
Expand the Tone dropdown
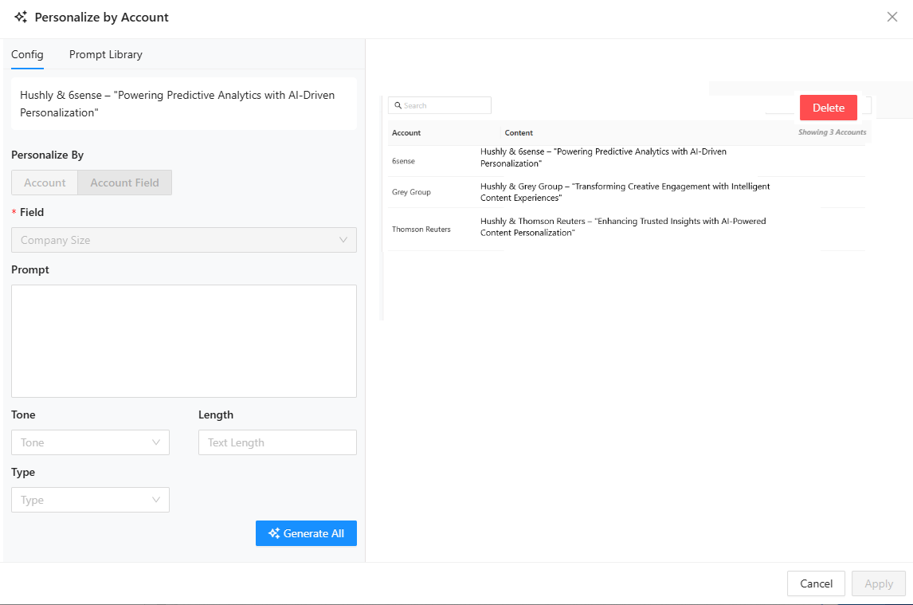click(90, 442)
